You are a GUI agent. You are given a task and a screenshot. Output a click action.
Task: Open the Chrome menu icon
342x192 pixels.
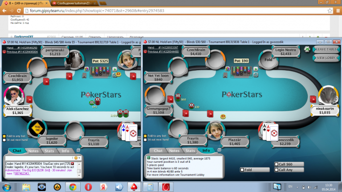click(338, 11)
